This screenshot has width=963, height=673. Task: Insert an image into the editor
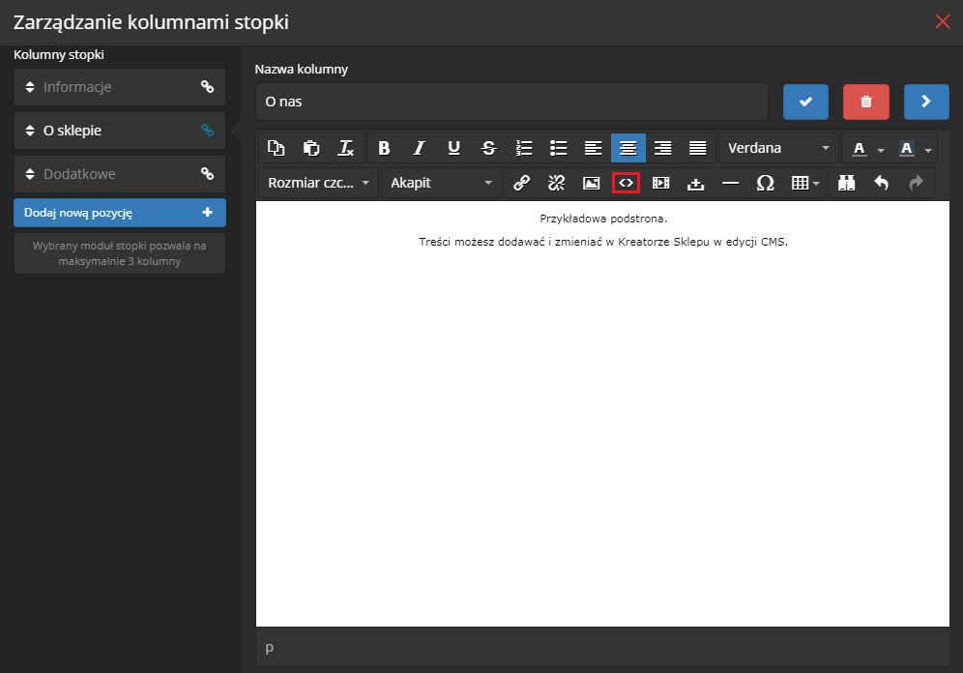[x=592, y=183]
